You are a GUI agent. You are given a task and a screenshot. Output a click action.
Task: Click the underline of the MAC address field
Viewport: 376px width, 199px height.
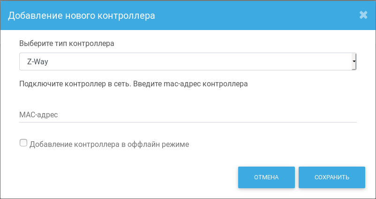pyautogui.click(x=188, y=122)
